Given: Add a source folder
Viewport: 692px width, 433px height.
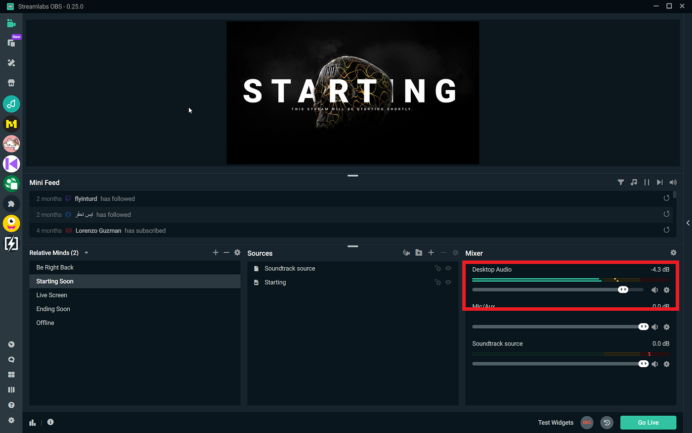Looking at the screenshot, I should tap(419, 252).
